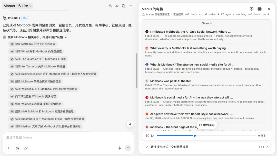Open the tools icon beside the plus button

(17, 148)
